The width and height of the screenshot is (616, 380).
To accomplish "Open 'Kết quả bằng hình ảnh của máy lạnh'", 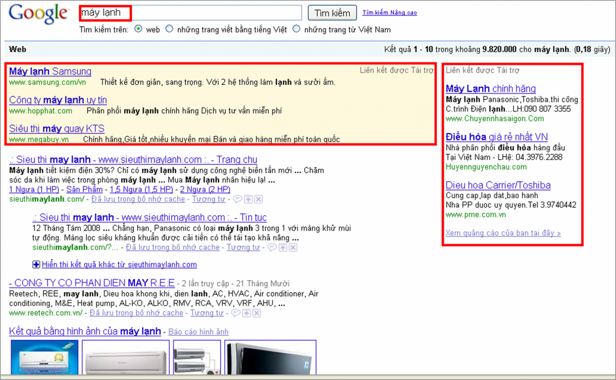I will pyautogui.click(x=85, y=331).
